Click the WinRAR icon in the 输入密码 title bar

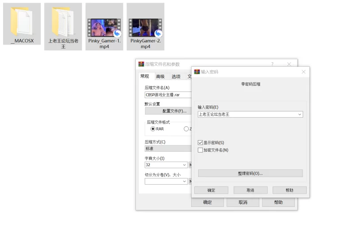[x=197, y=72]
